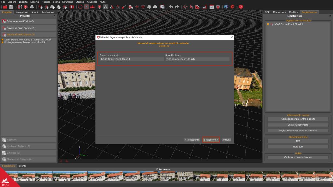This screenshot has width=333, height=187.
Task: Cancel the wizard with Annulla
Action: coord(226,140)
